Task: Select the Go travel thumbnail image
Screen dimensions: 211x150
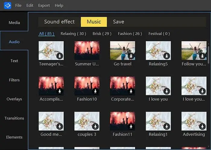Action: pyautogui.click(x=123, y=51)
